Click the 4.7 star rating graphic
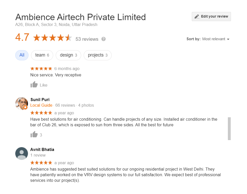Image resolution: width=247 pixels, height=194 pixels. click(x=52, y=38)
